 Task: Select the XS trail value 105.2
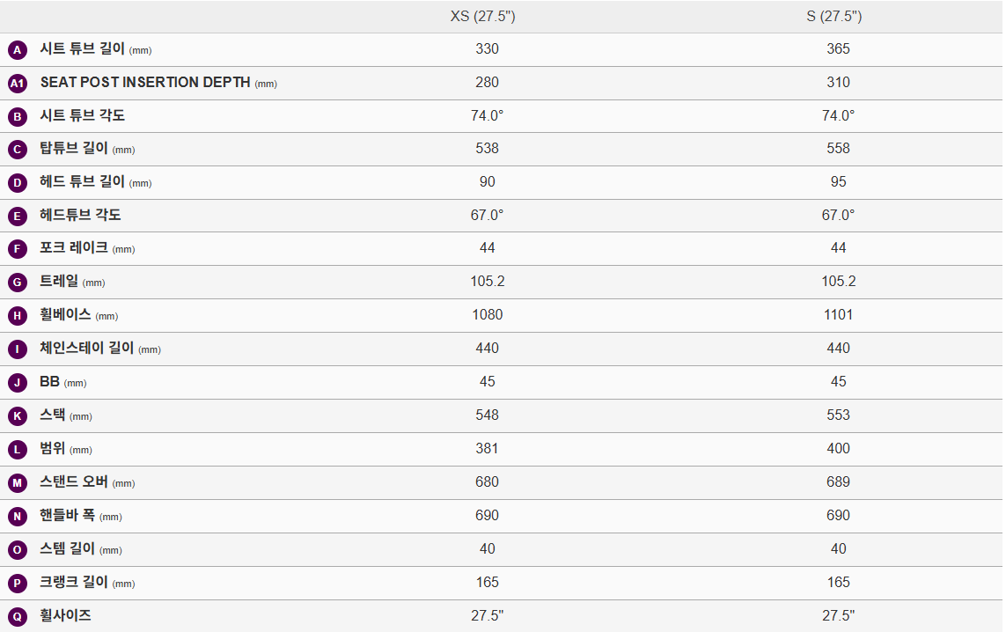487,282
